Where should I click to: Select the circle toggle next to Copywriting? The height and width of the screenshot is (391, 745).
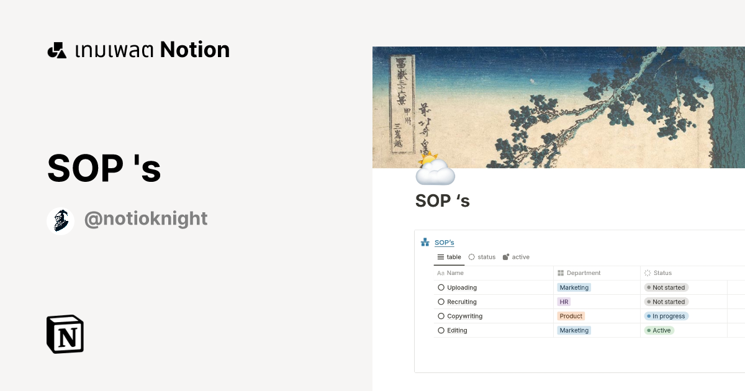coord(441,316)
